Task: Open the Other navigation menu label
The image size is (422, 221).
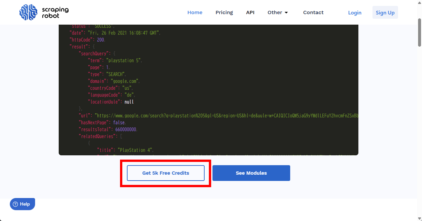Action: tap(274, 12)
